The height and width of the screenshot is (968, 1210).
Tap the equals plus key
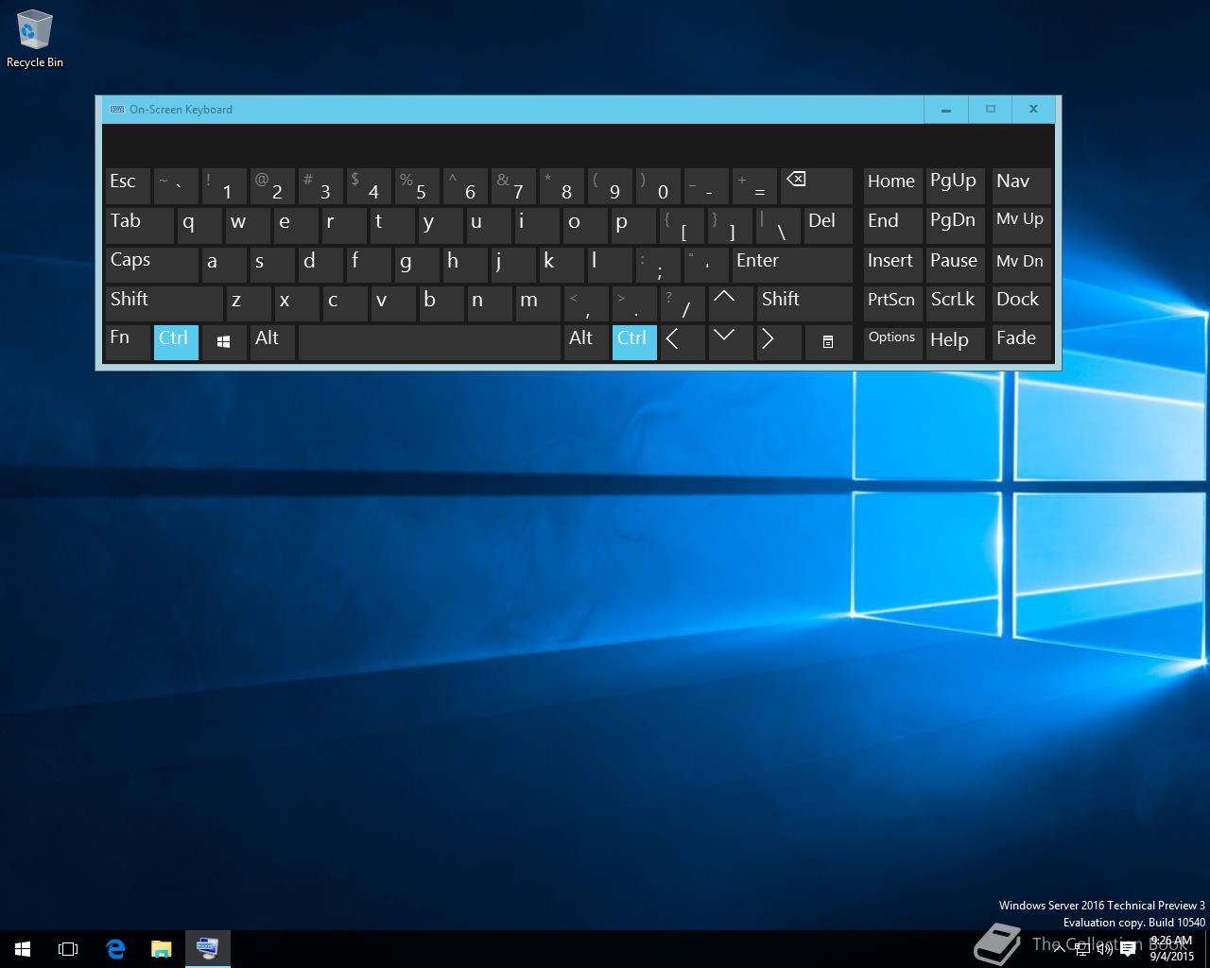(x=754, y=186)
